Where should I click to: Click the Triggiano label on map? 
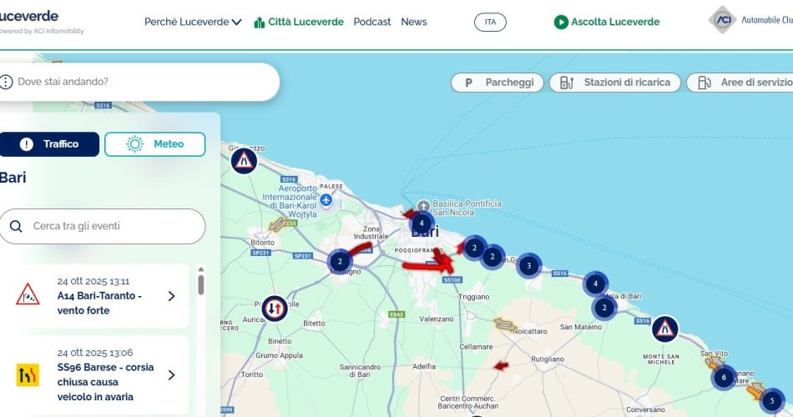[473, 297]
